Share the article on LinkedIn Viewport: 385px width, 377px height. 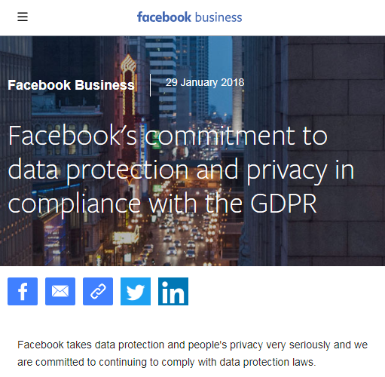click(x=173, y=291)
